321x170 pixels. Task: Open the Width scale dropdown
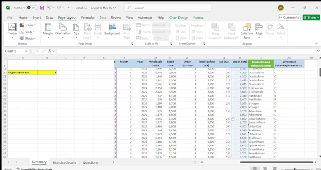(161, 25)
